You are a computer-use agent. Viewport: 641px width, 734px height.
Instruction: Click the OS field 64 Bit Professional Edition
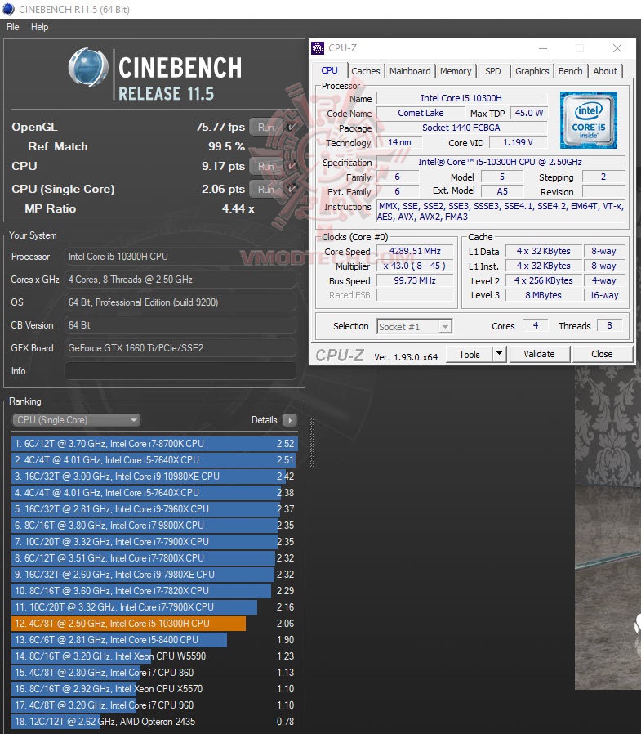point(180,302)
